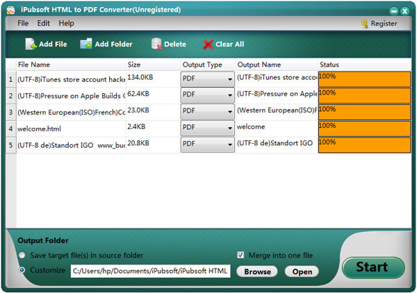This screenshot has height=293, width=417.
Task: Click the Status column header
Action: [364, 65]
